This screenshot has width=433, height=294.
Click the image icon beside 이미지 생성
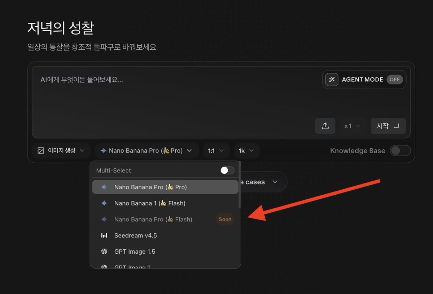click(41, 150)
